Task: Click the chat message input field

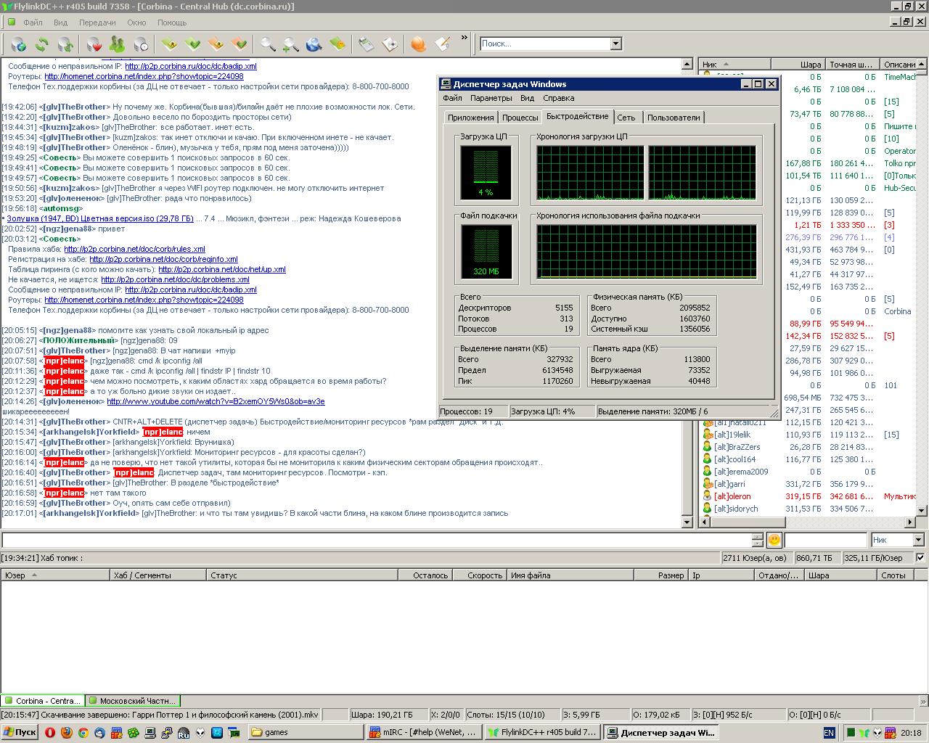Action: pyautogui.click(x=376, y=540)
